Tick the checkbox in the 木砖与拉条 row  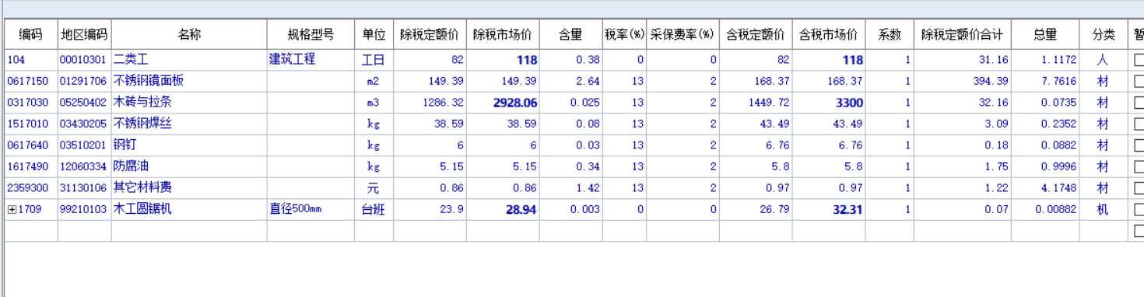coord(1139,103)
